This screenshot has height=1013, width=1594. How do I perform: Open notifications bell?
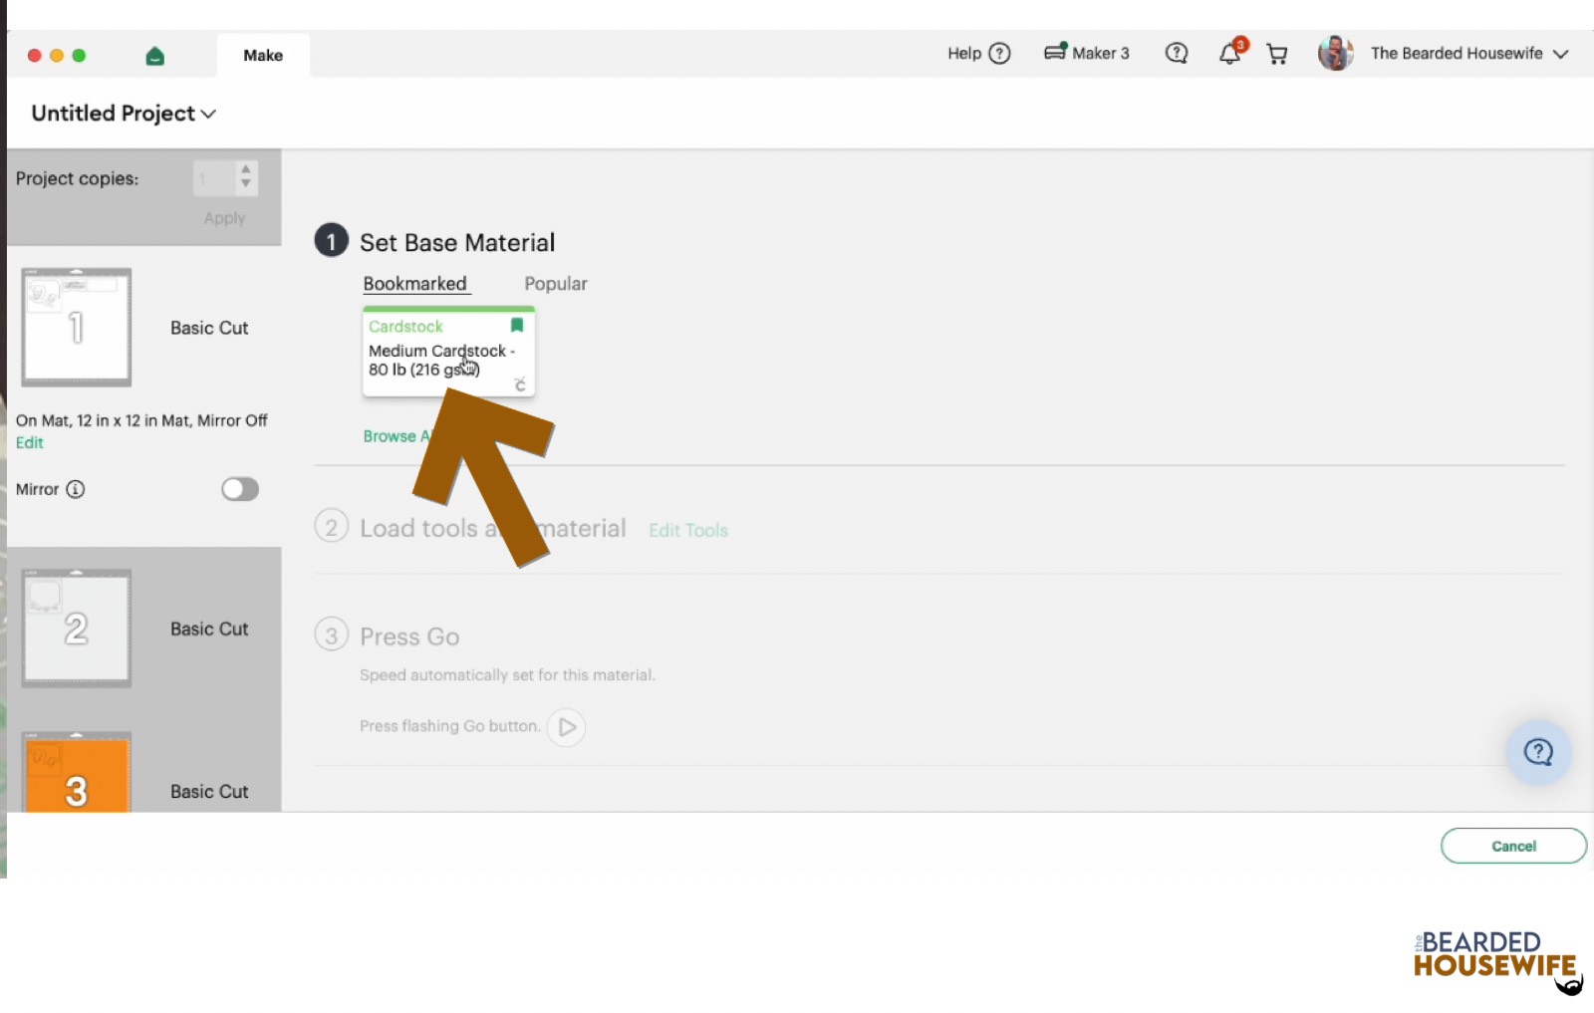coord(1230,54)
